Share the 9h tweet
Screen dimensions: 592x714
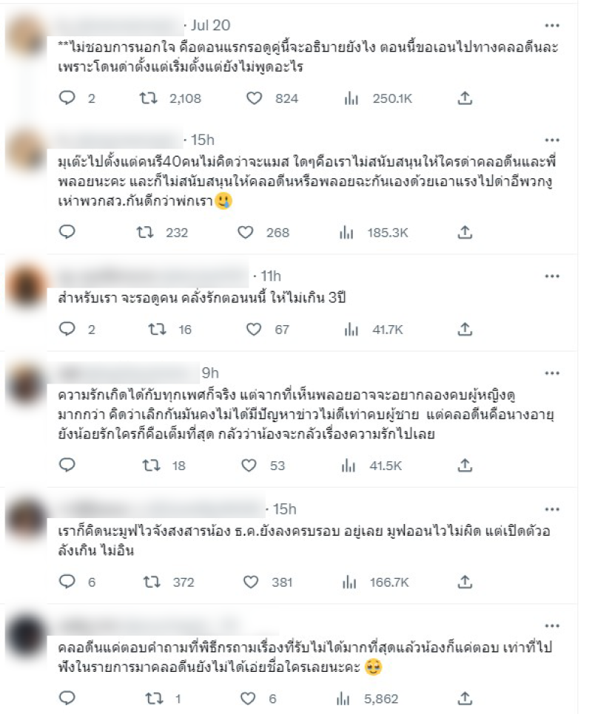(465, 465)
